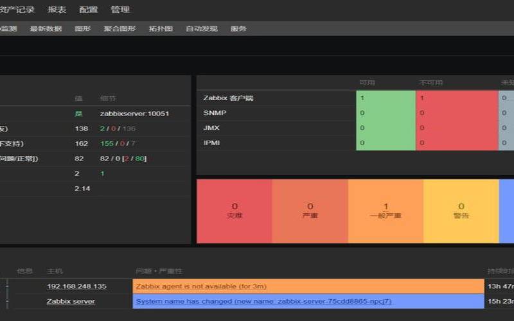Image resolution: width=514 pixels, height=321 pixels.
Task: Go to 聚合图形 submenu
Action: pyautogui.click(x=120, y=29)
